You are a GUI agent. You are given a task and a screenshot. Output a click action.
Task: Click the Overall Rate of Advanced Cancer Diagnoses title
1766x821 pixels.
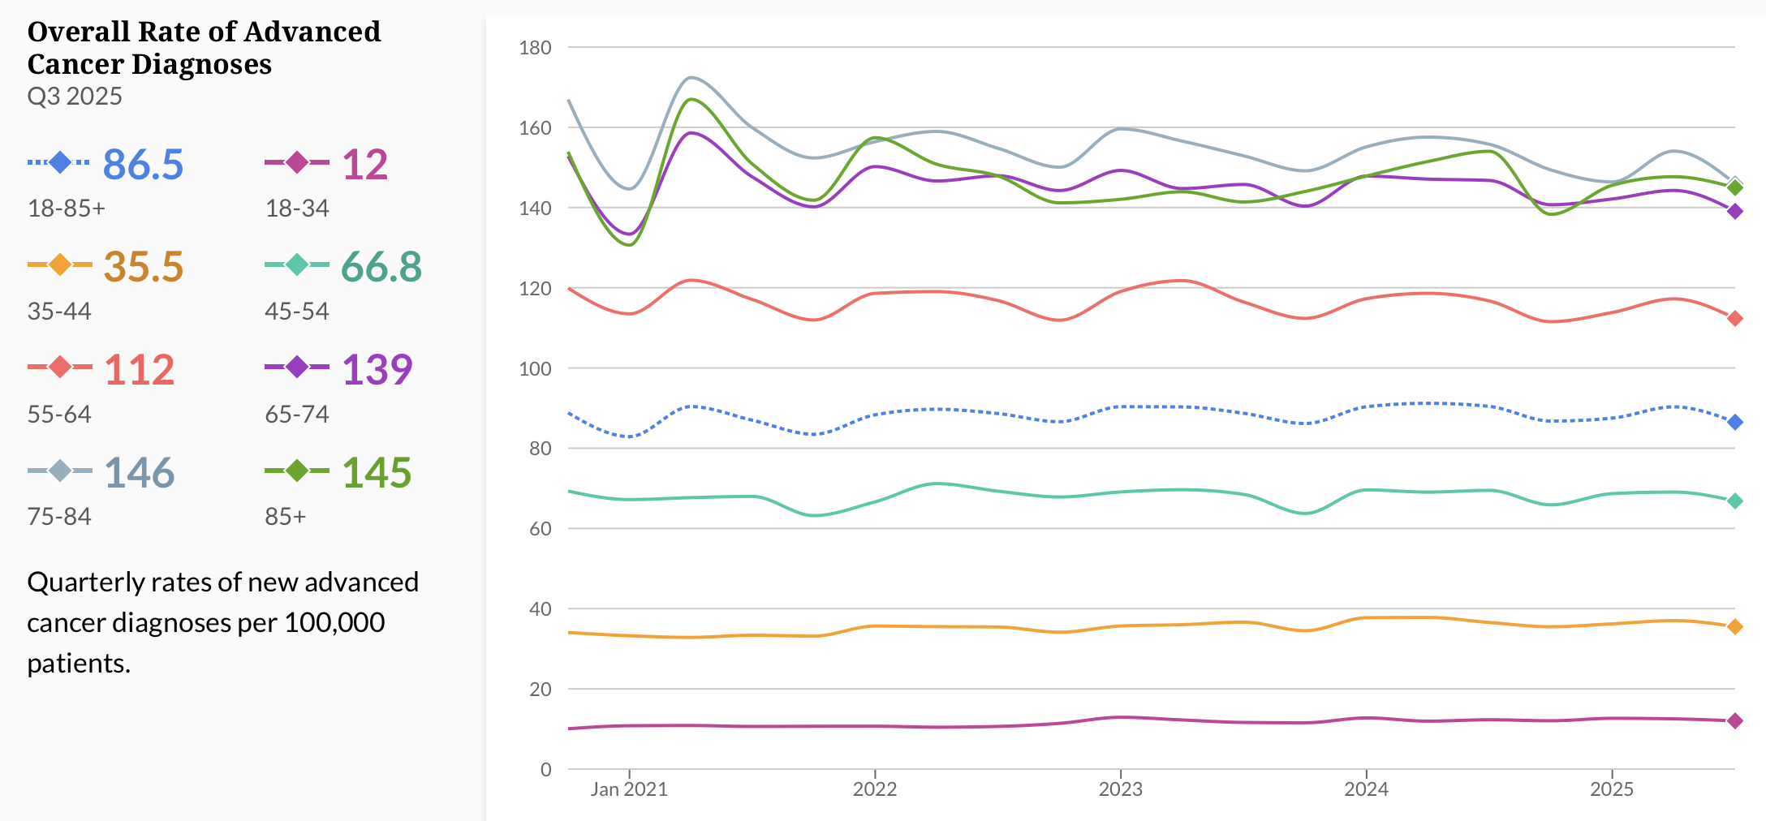(x=204, y=48)
